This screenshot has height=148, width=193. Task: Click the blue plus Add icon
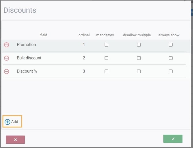(7, 122)
